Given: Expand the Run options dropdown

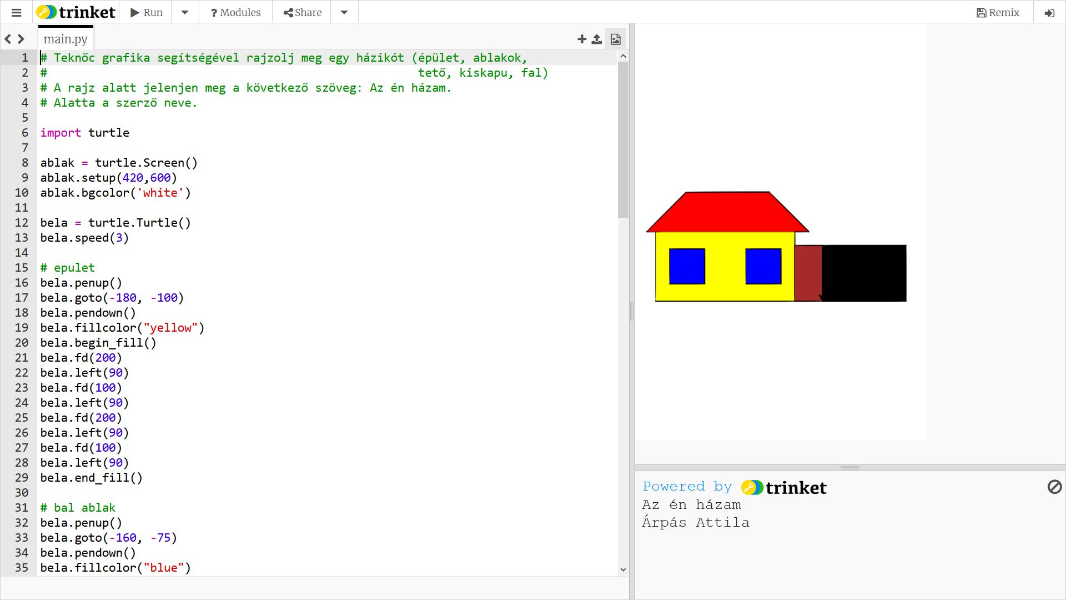Looking at the screenshot, I should 185,12.
